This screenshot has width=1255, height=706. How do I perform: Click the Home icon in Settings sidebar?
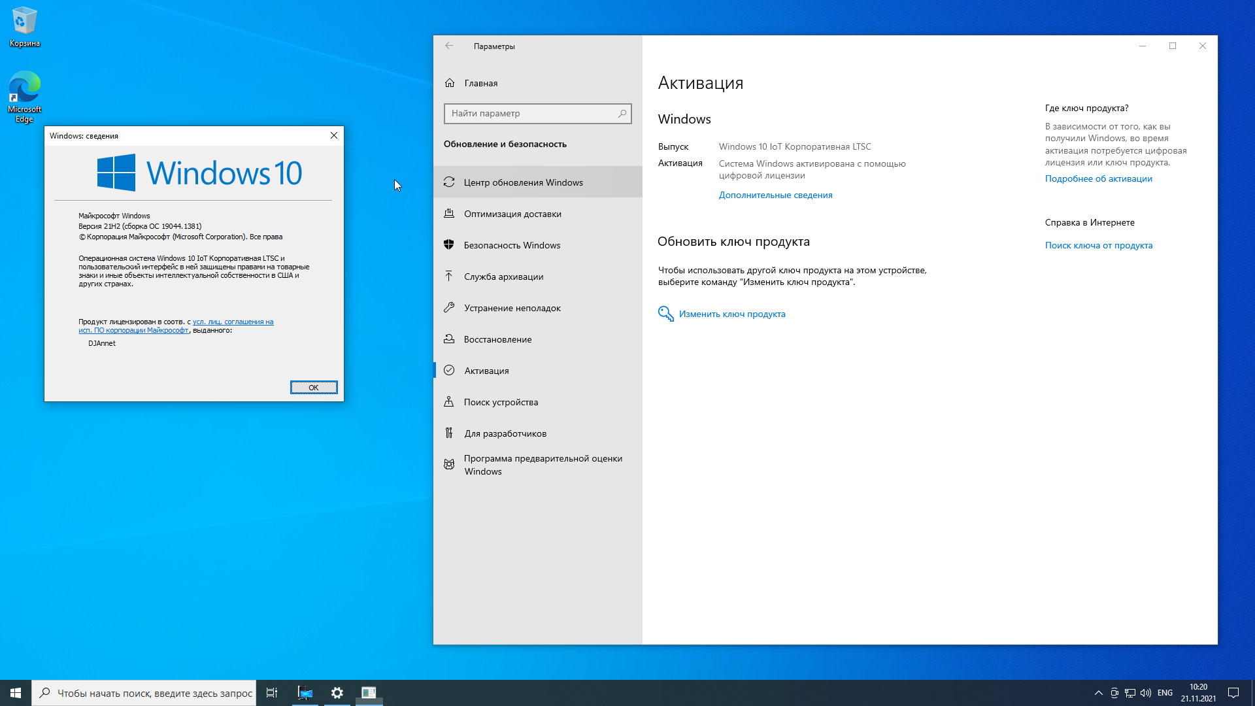coord(450,83)
